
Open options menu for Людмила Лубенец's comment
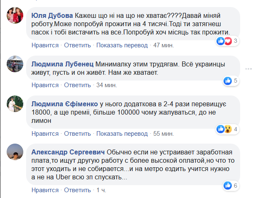(248, 68)
